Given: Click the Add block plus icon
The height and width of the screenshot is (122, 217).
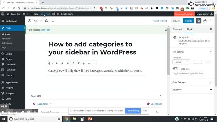Looking at the screenshot, I should pyautogui.click(x=29, y=21).
